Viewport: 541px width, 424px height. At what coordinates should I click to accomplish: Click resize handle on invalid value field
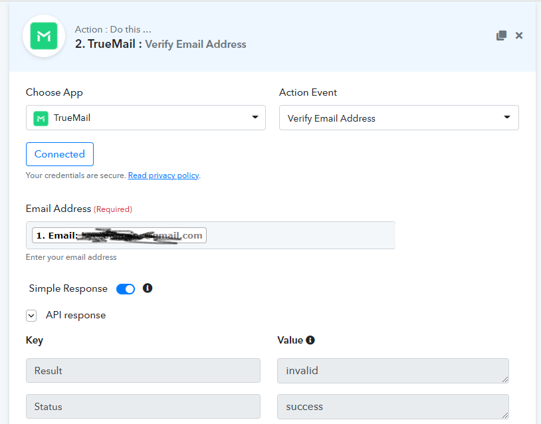(x=504, y=379)
